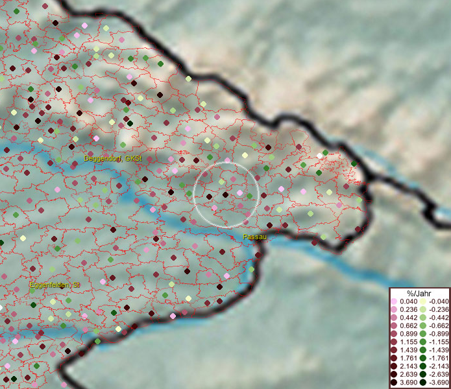Select the 2.639 legend color swatch
Screen dimensions: 451x389
point(394,374)
